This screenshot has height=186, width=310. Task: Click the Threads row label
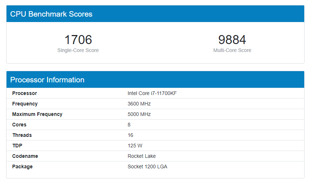[22, 135]
